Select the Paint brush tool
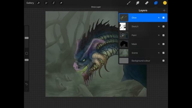This screenshot has width=192, height=108. [129, 3]
